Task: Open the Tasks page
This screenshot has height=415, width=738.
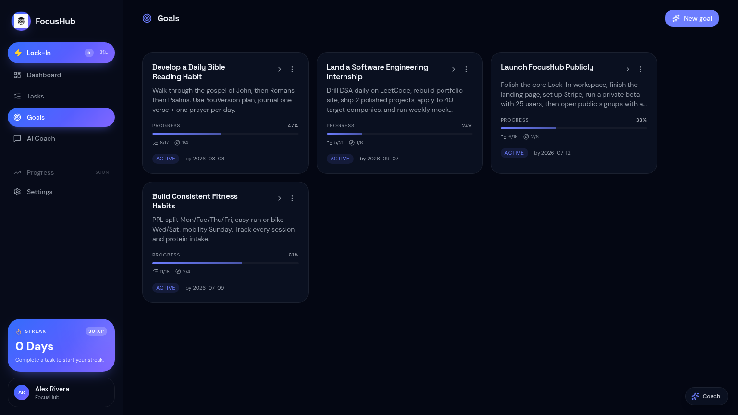Action: [61, 96]
